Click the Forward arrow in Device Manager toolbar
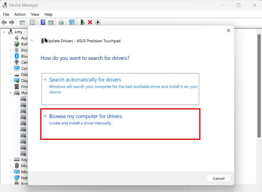This screenshot has width=262, height=192. (11, 22)
